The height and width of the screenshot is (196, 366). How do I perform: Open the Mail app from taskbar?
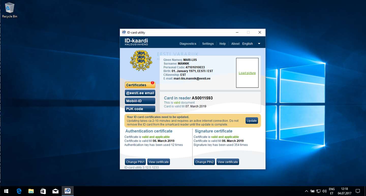(55, 191)
